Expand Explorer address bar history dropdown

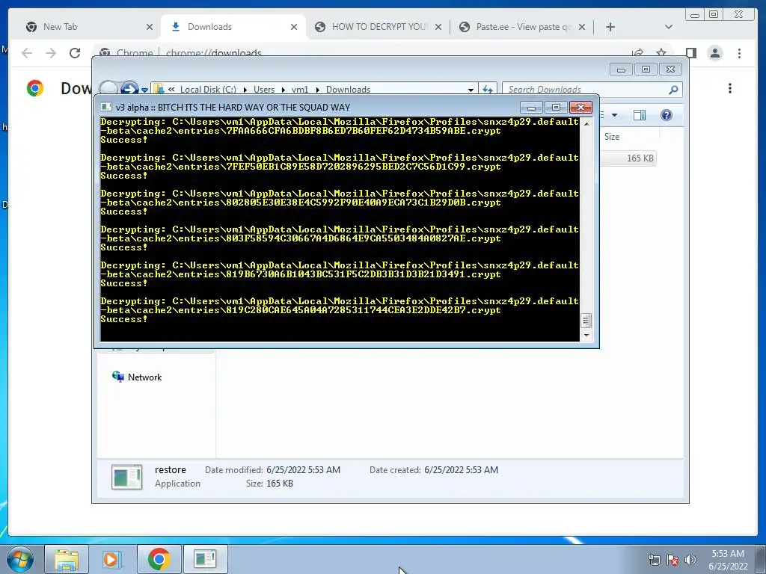[471, 90]
